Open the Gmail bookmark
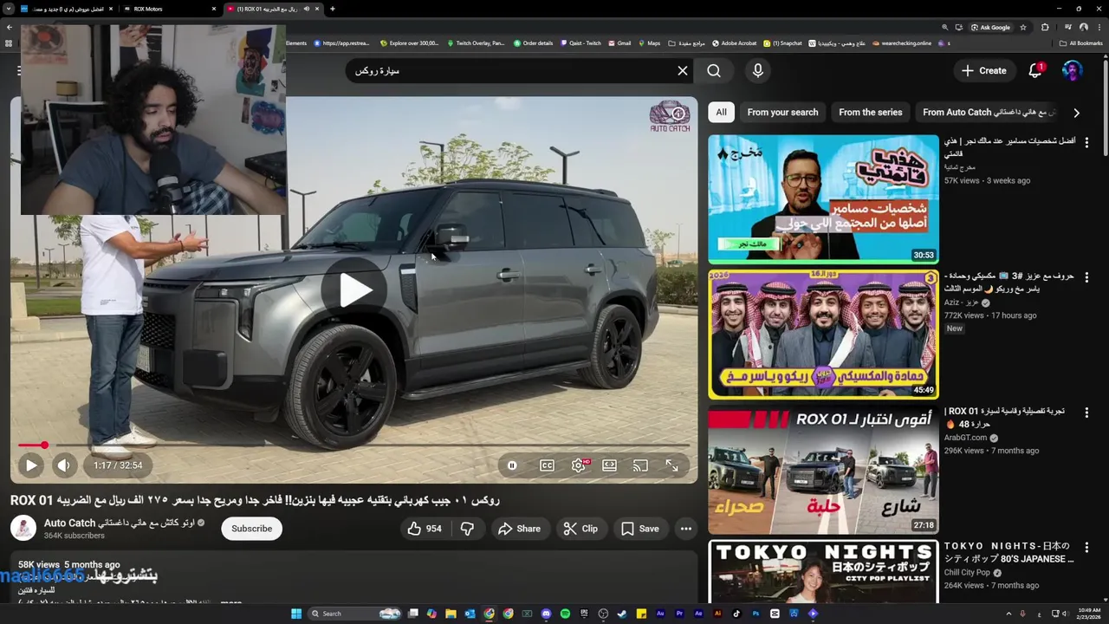The width and height of the screenshot is (1109, 624). click(619, 43)
